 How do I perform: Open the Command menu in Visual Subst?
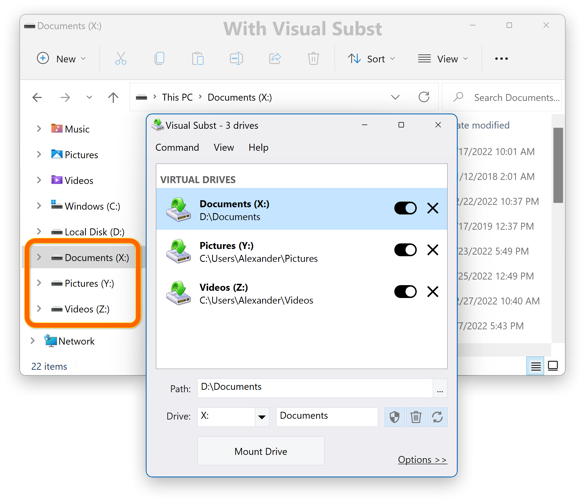pyautogui.click(x=178, y=148)
